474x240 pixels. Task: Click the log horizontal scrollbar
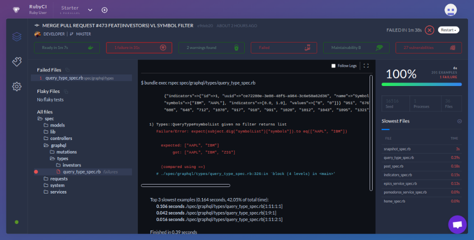186,185
